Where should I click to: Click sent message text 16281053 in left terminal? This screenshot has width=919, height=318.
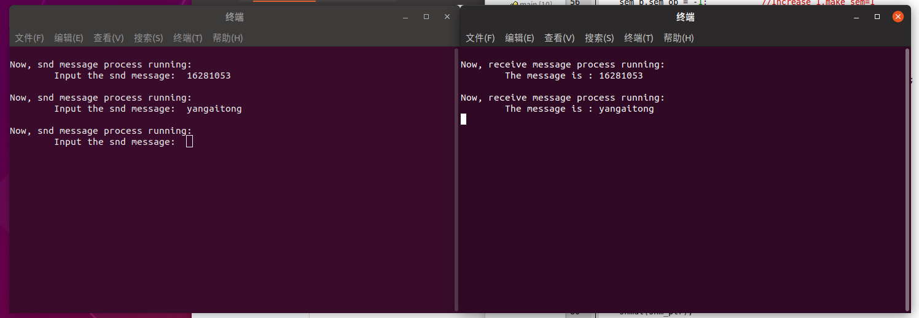point(209,76)
